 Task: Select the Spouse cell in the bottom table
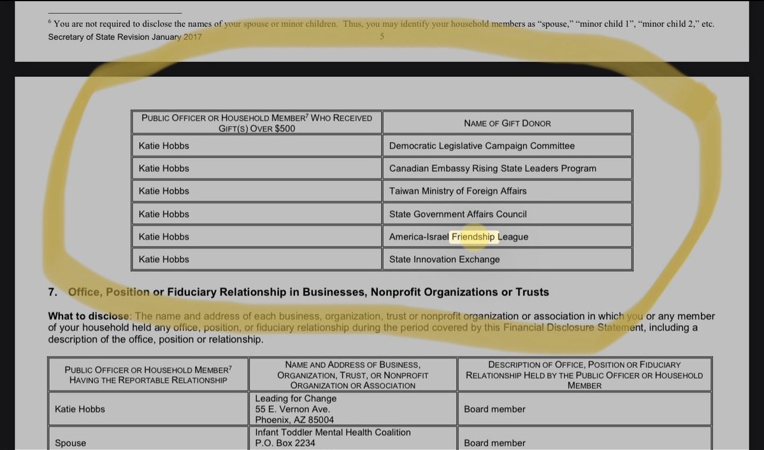pos(70,443)
